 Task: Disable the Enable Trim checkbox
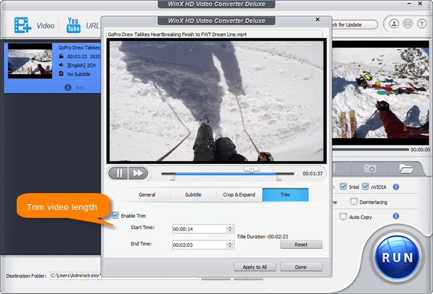pyautogui.click(x=116, y=215)
